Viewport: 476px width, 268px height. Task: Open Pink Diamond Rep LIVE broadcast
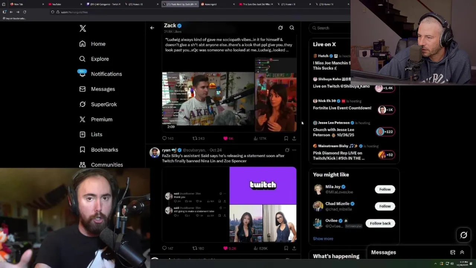[354, 152]
